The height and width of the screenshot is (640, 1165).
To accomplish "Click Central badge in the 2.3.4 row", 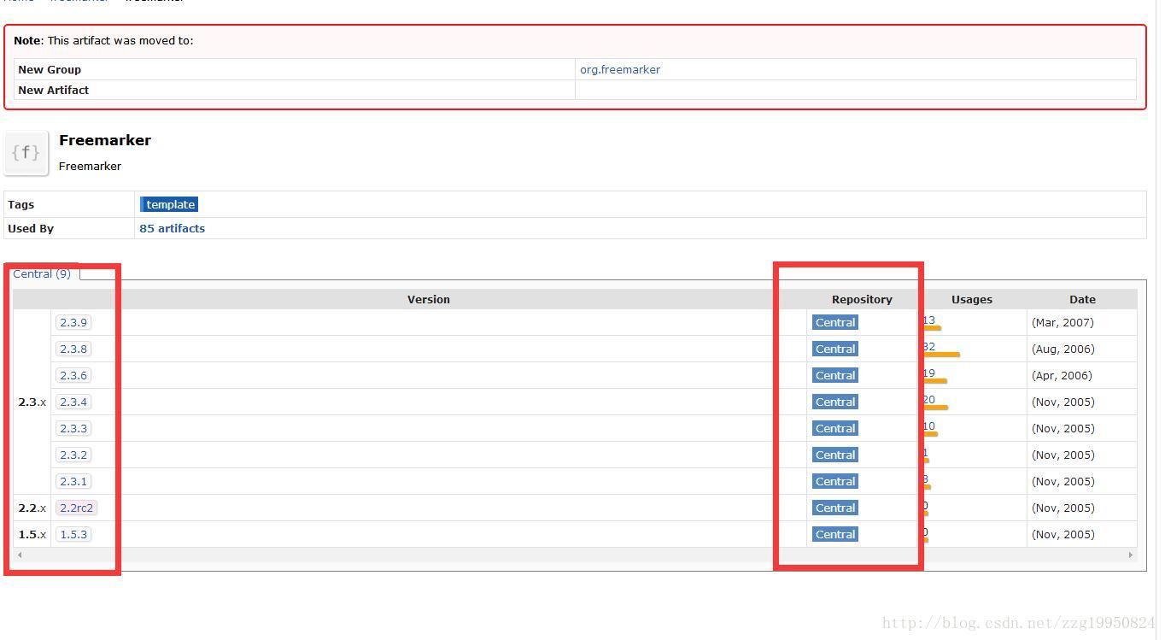I will [x=835, y=402].
